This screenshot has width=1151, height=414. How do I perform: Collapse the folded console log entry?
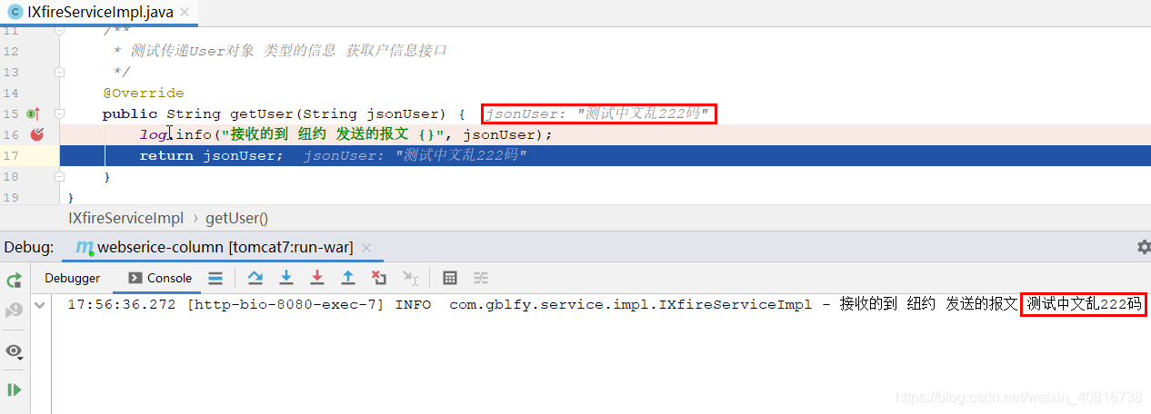pyautogui.click(x=39, y=305)
